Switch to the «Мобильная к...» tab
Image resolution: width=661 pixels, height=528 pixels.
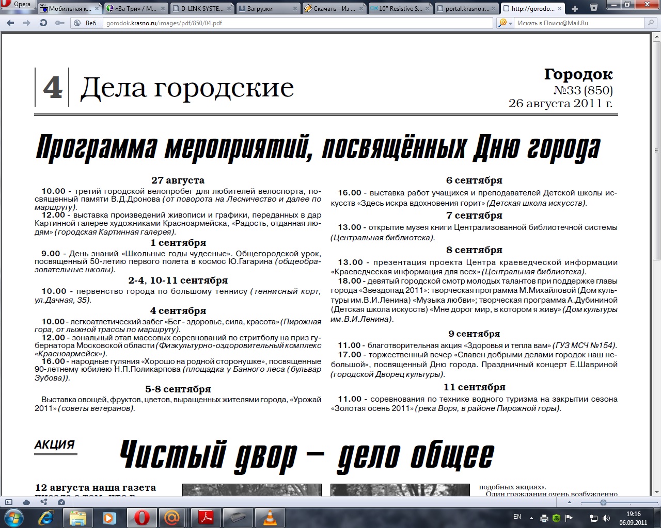69,9
